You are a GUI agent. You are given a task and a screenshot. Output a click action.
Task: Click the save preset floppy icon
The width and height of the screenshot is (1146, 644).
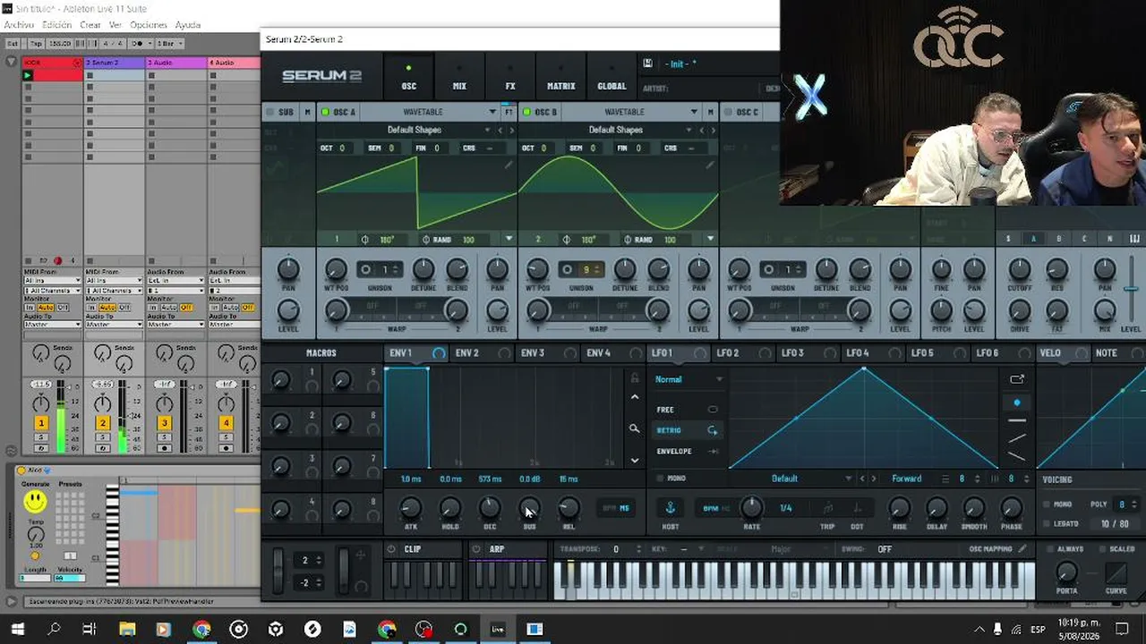[647, 64]
